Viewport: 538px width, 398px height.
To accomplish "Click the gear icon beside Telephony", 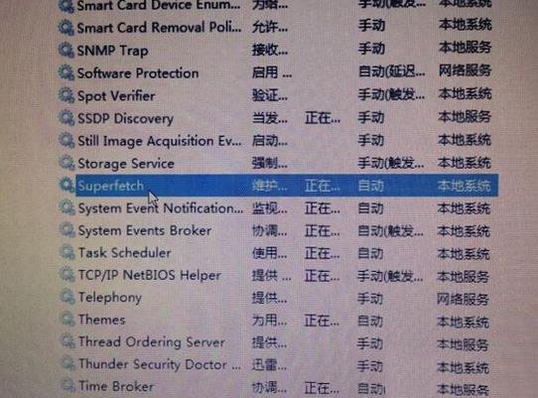I will pos(67,297).
